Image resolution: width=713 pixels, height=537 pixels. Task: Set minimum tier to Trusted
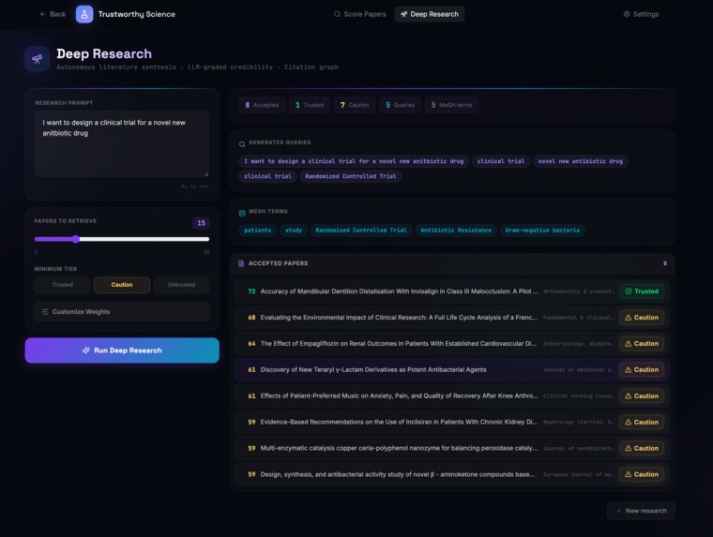(62, 285)
